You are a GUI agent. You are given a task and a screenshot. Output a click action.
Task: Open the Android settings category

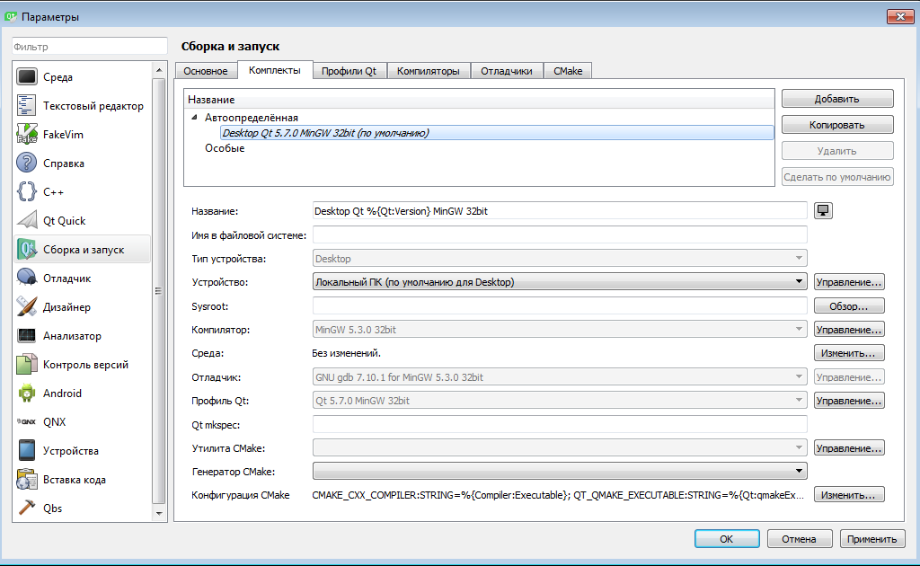pyautogui.click(x=62, y=394)
